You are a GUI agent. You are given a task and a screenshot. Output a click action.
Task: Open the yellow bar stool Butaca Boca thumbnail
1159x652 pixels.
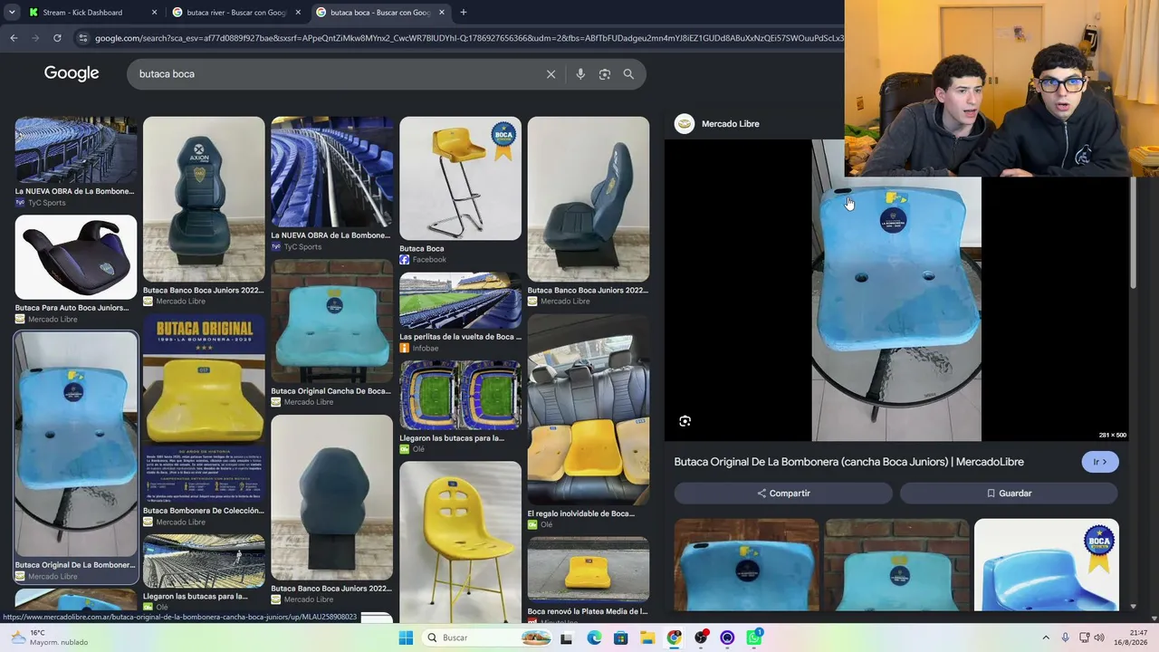[x=460, y=178]
